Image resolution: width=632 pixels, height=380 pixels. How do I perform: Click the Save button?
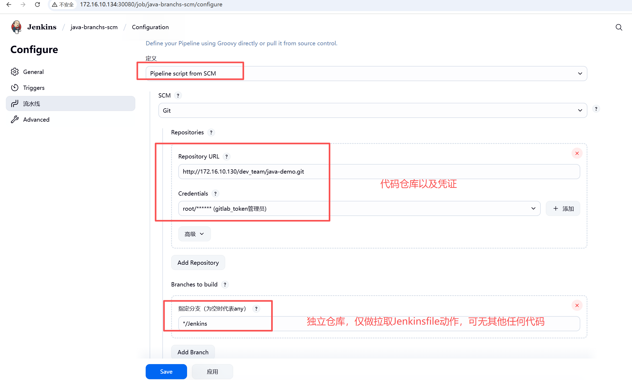coord(166,372)
